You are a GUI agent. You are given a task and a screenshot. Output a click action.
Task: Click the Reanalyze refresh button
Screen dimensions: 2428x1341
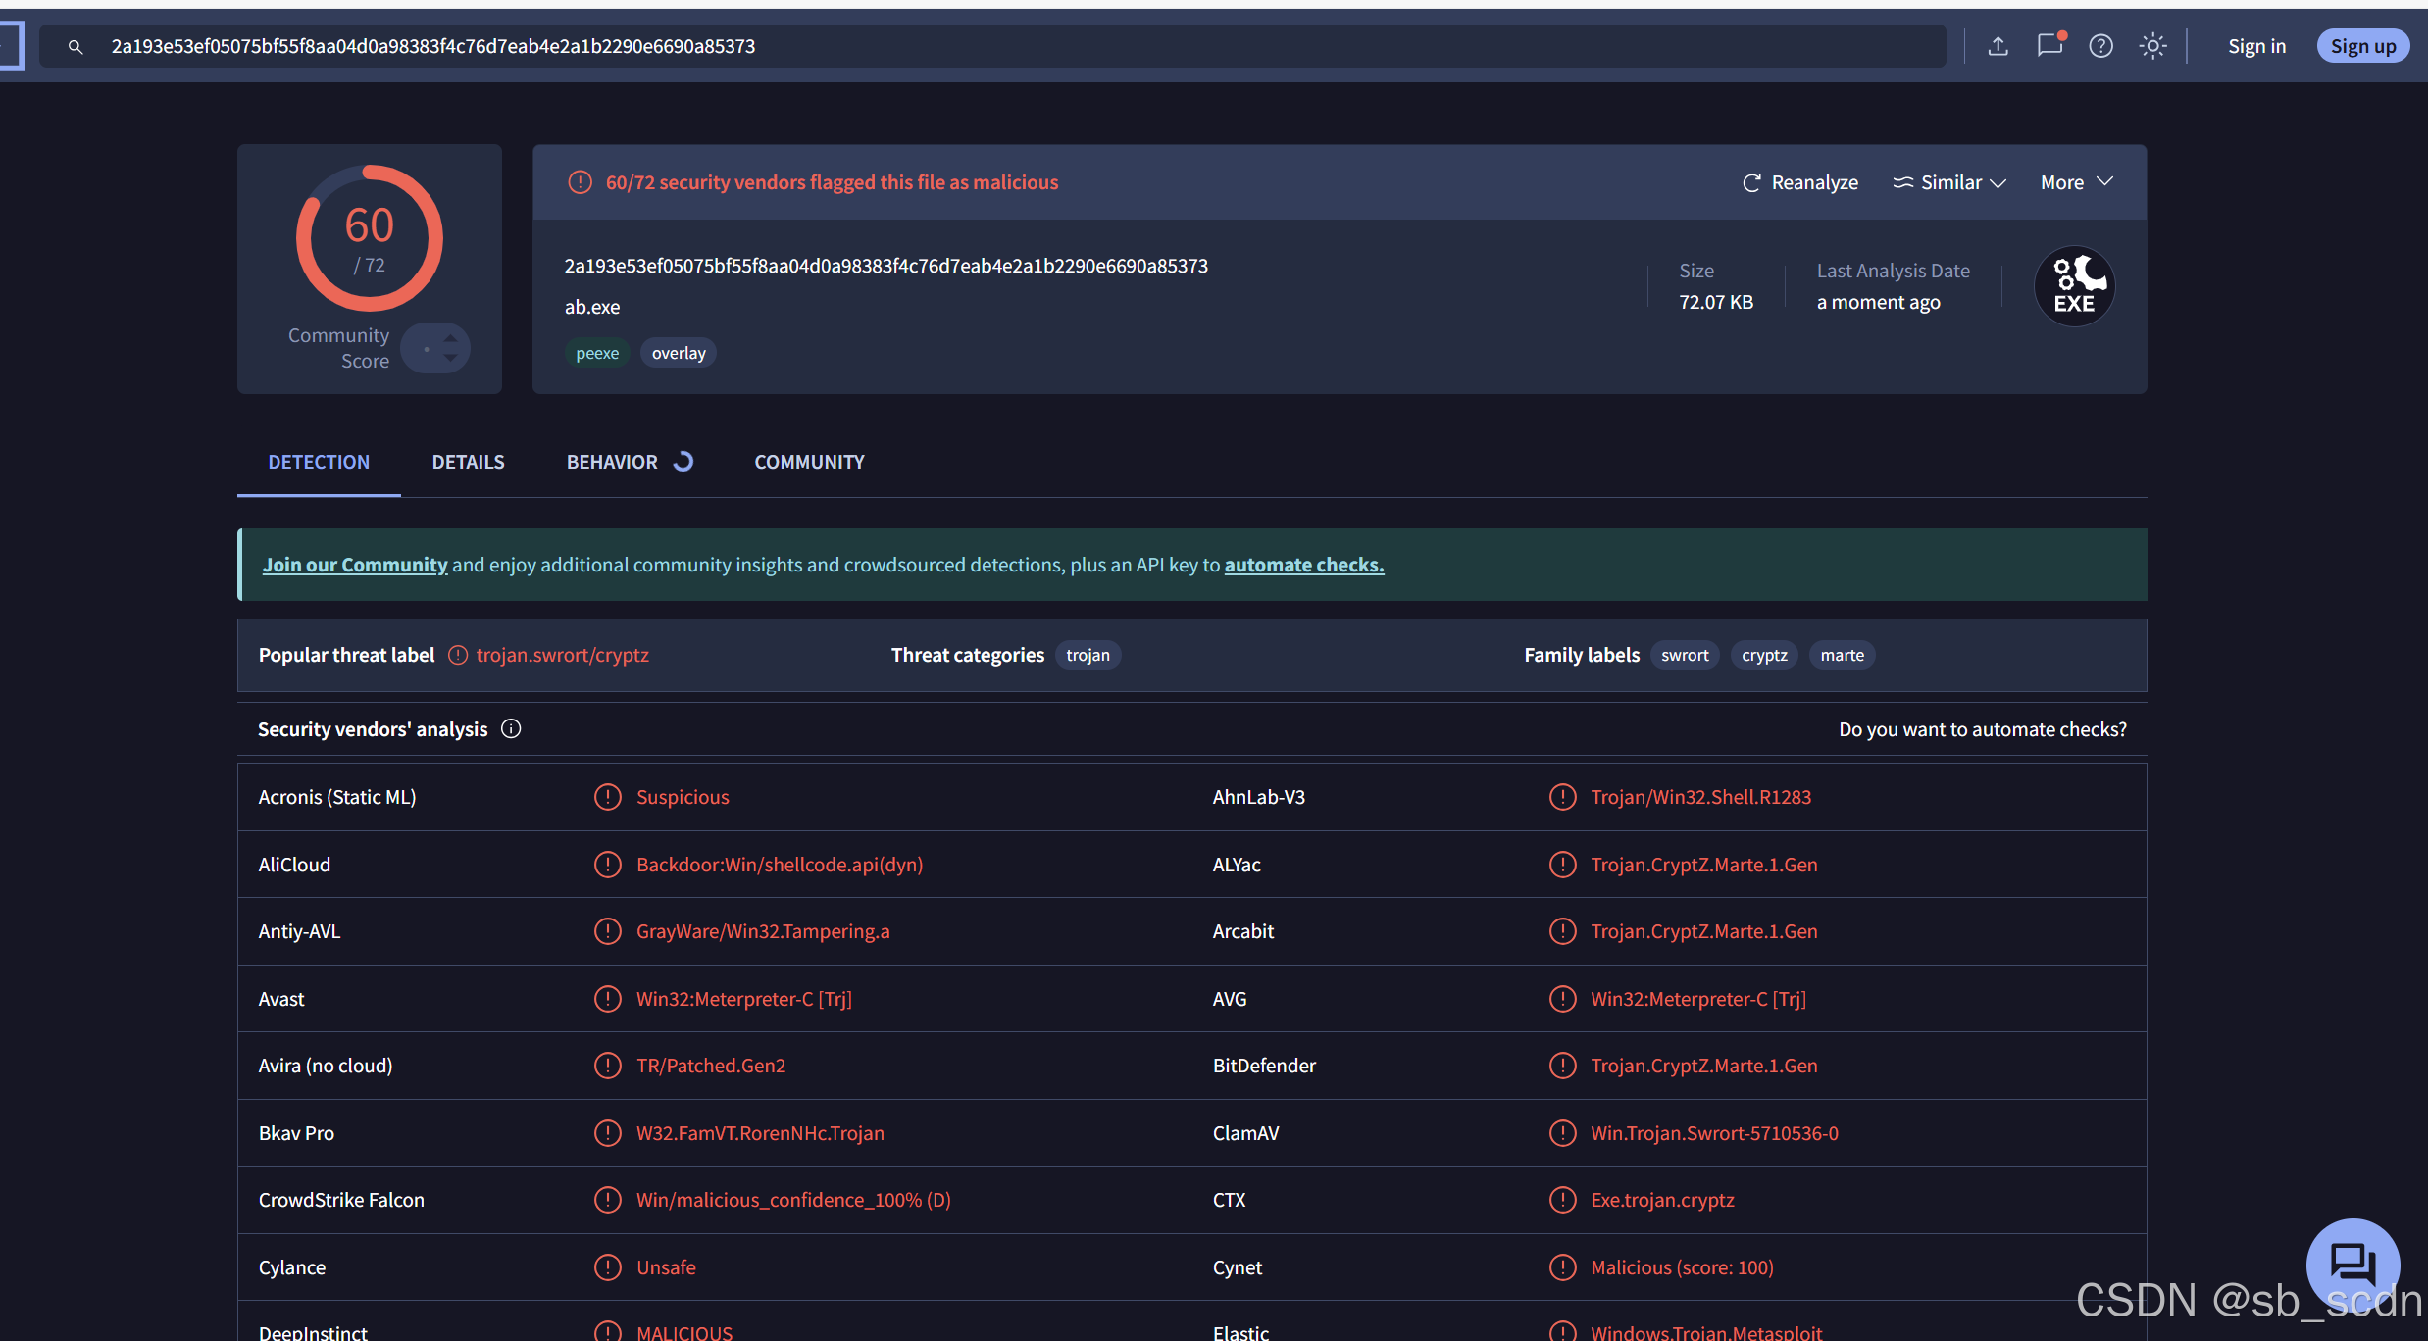(x=1800, y=182)
